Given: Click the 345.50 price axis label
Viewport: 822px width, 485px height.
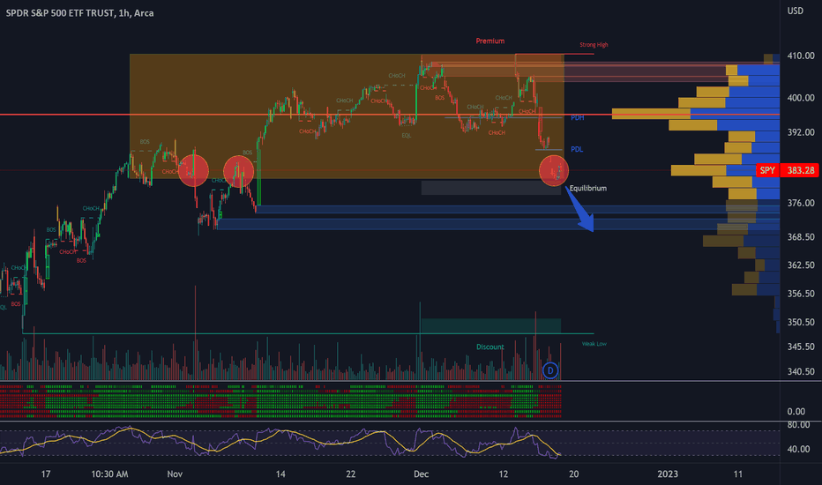Looking at the screenshot, I should coord(801,347).
